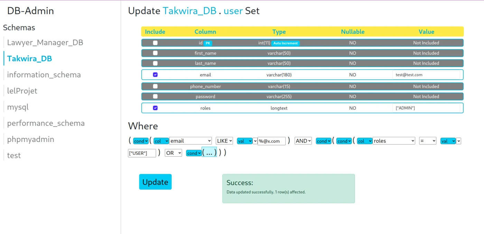Open the cond dropdown before the email condition
Image resolution: width=484 pixels, height=234 pixels.
click(141, 141)
